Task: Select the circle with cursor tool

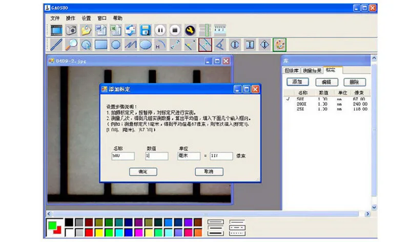Action: tap(86, 45)
